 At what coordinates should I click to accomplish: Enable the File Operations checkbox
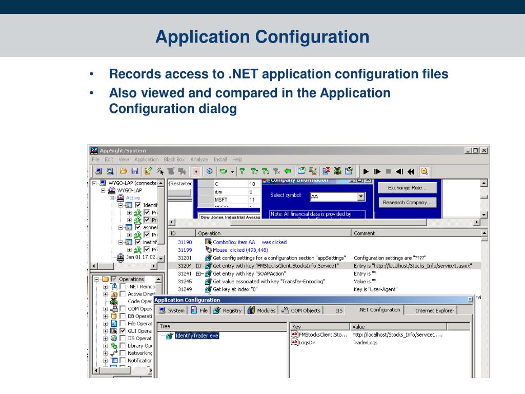[123, 323]
